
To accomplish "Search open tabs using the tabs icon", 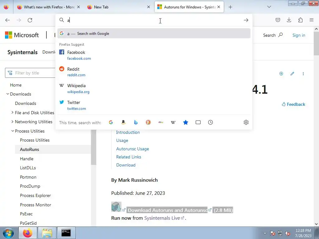I will (198, 122).
